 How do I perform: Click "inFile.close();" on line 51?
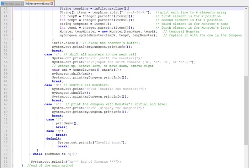(x=67, y=43)
